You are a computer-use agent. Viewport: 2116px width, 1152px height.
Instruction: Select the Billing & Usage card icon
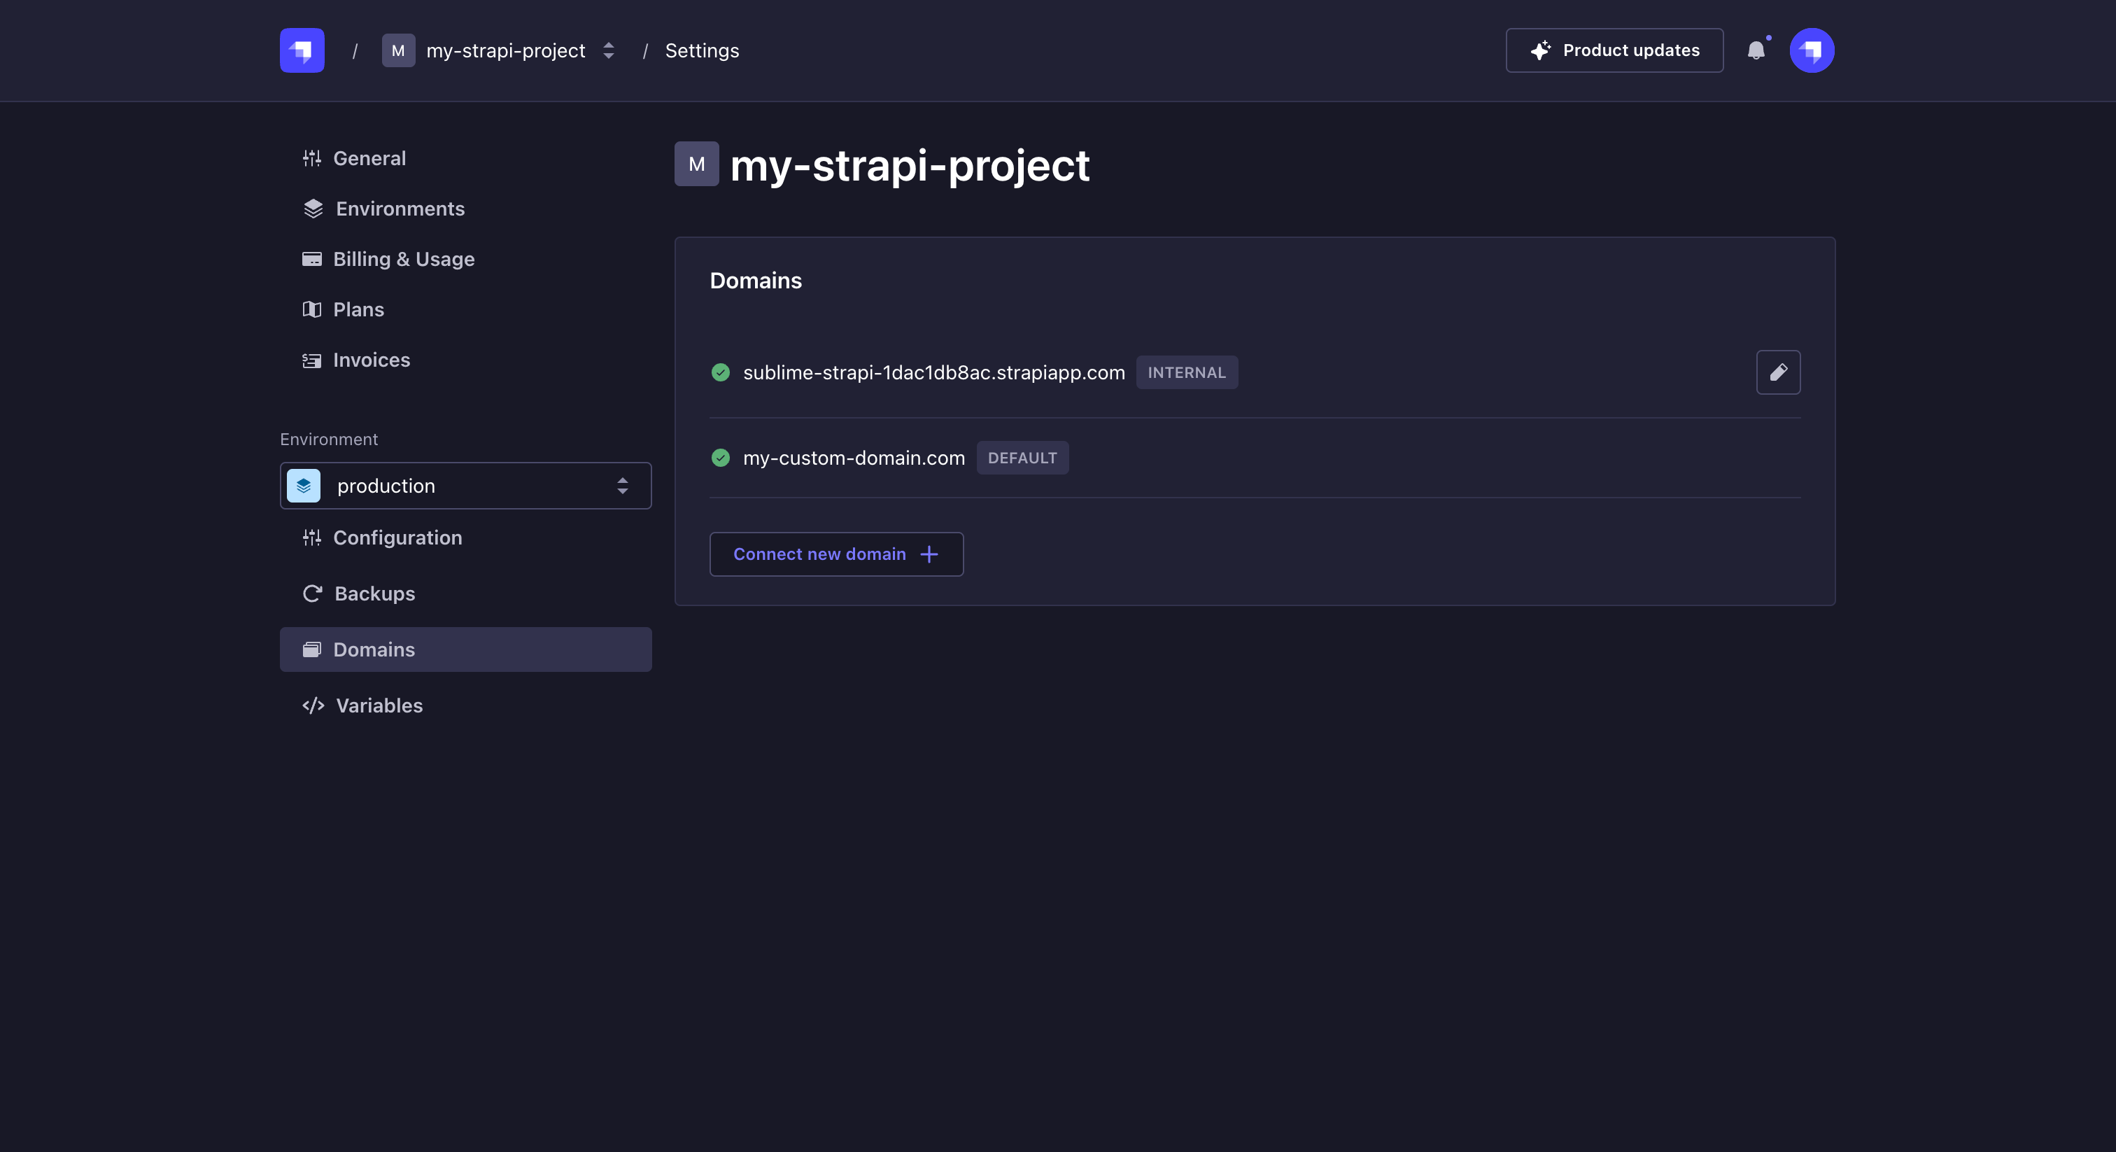(x=312, y=259)
